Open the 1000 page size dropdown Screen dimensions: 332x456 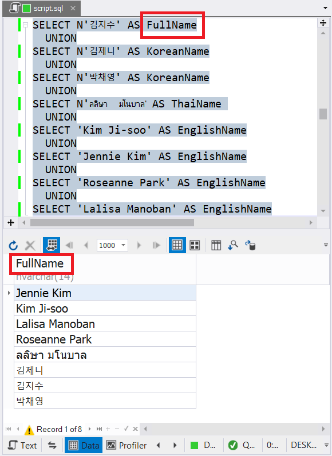pyautogui.click(x=124, y=245)
